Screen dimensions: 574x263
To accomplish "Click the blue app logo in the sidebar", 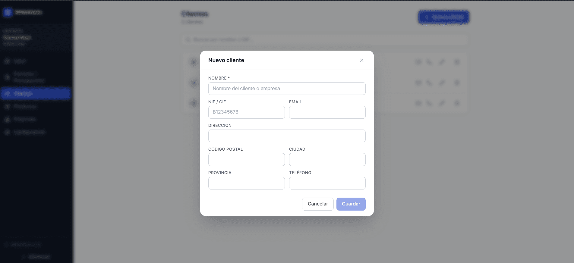I will [8, 12].
